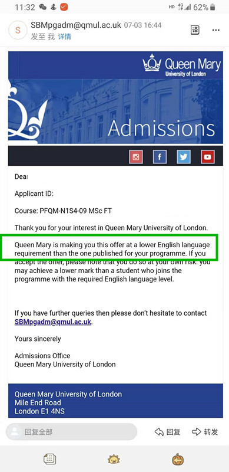Open the YouTube social icon
229x472 pixels.
point(208,157)
